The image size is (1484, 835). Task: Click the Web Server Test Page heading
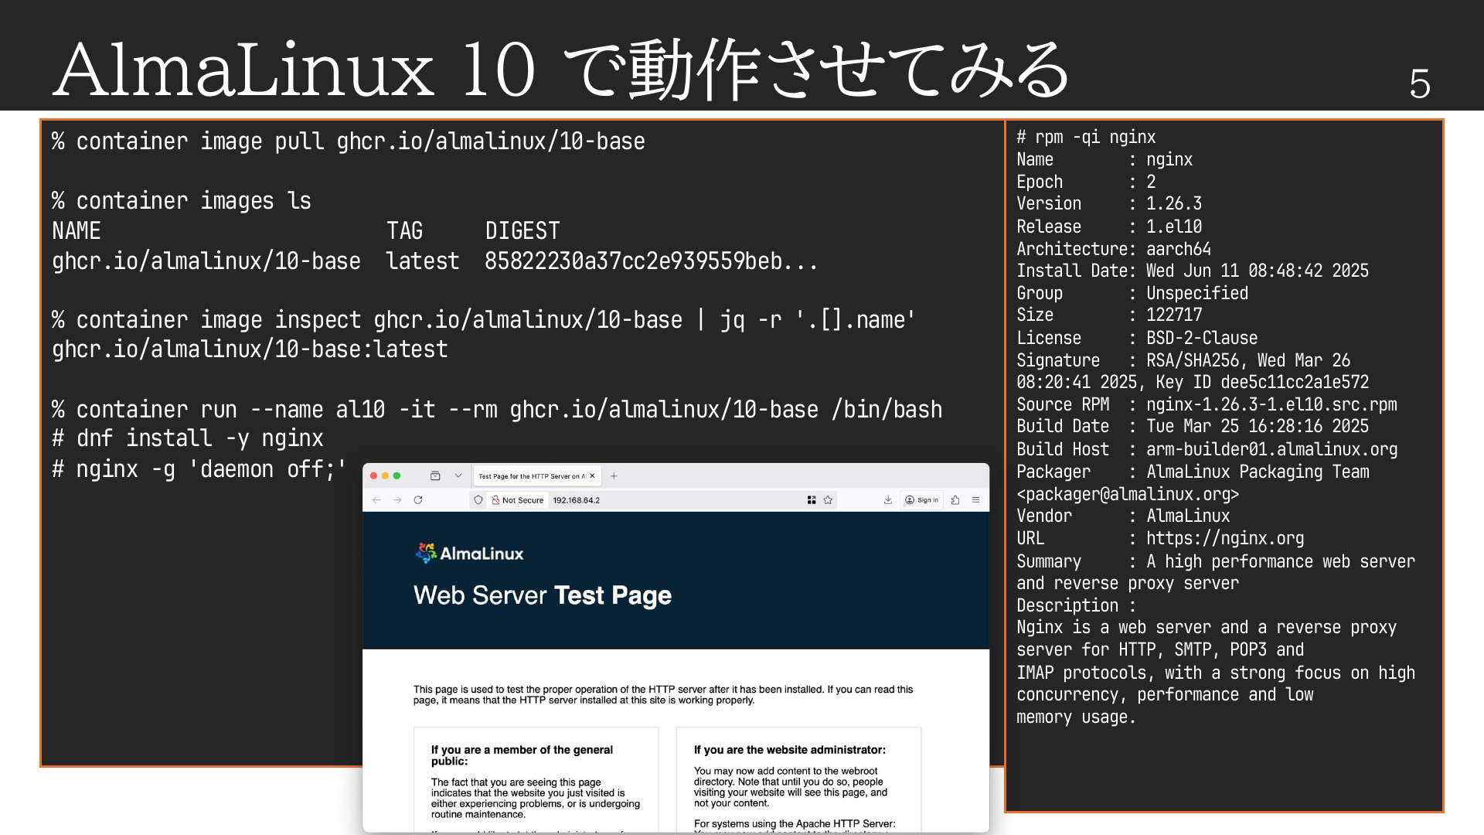[543, 595]
